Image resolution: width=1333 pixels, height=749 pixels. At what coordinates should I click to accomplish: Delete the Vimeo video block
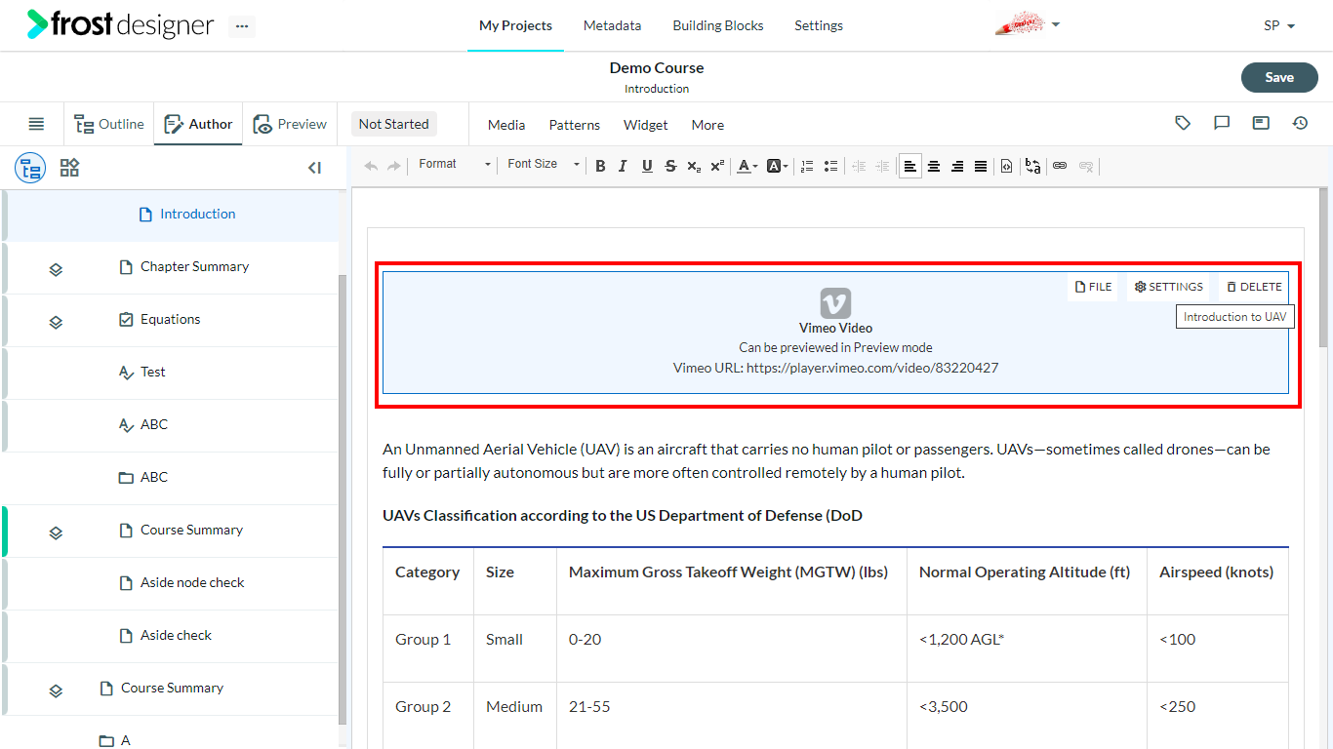[1254, 287]
